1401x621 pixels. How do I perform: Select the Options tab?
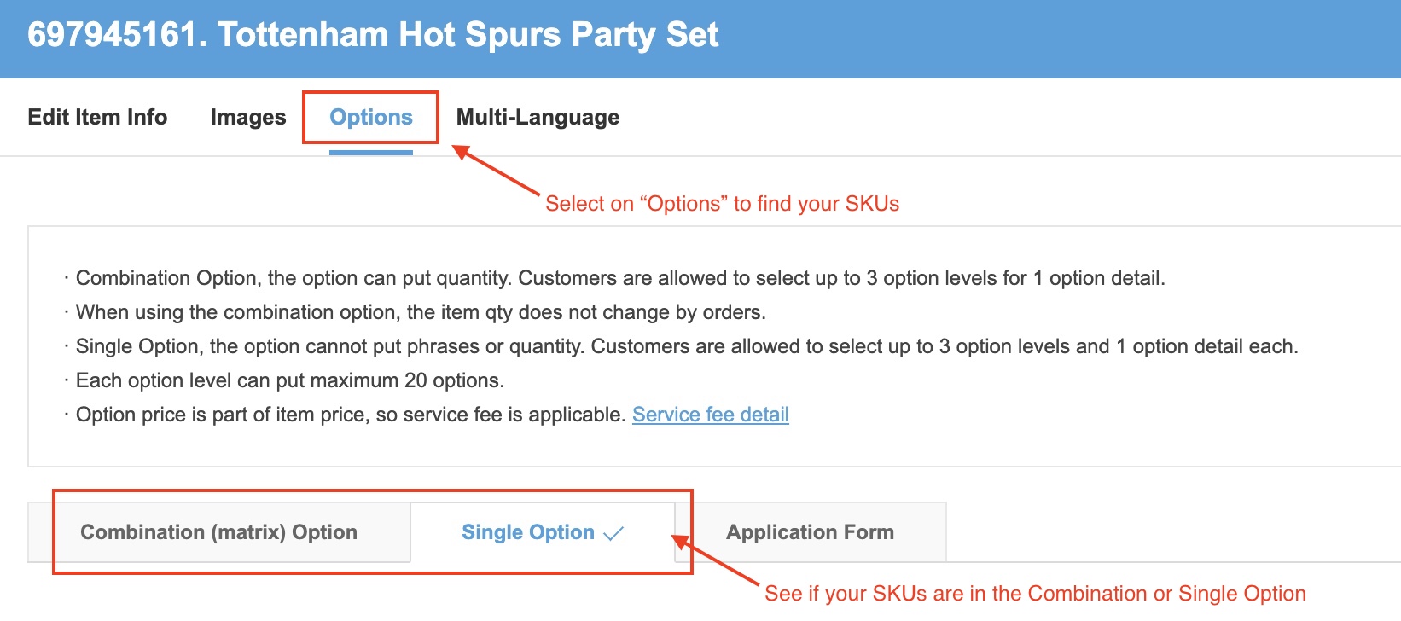[371, 117]
